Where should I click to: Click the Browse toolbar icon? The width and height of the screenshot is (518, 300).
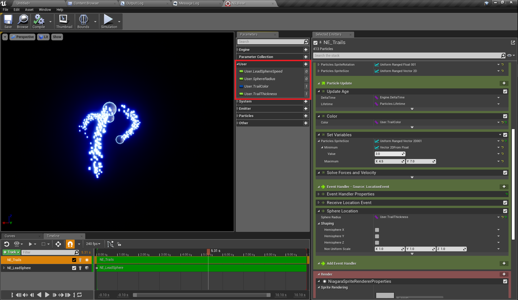click(x=22, y=21)
